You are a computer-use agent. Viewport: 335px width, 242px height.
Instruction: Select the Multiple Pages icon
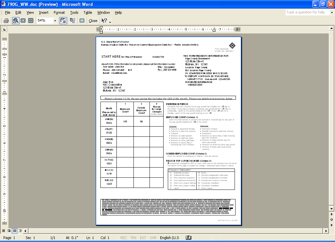coord(31,21)
